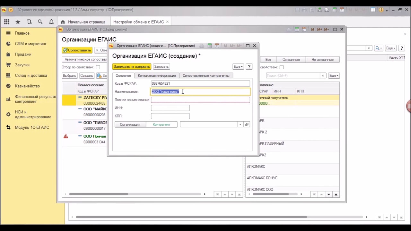Screen dimensions: 411x231
Task: Open the functions grid menu icon
Action: pyautogui.click(x=7, y=22)
